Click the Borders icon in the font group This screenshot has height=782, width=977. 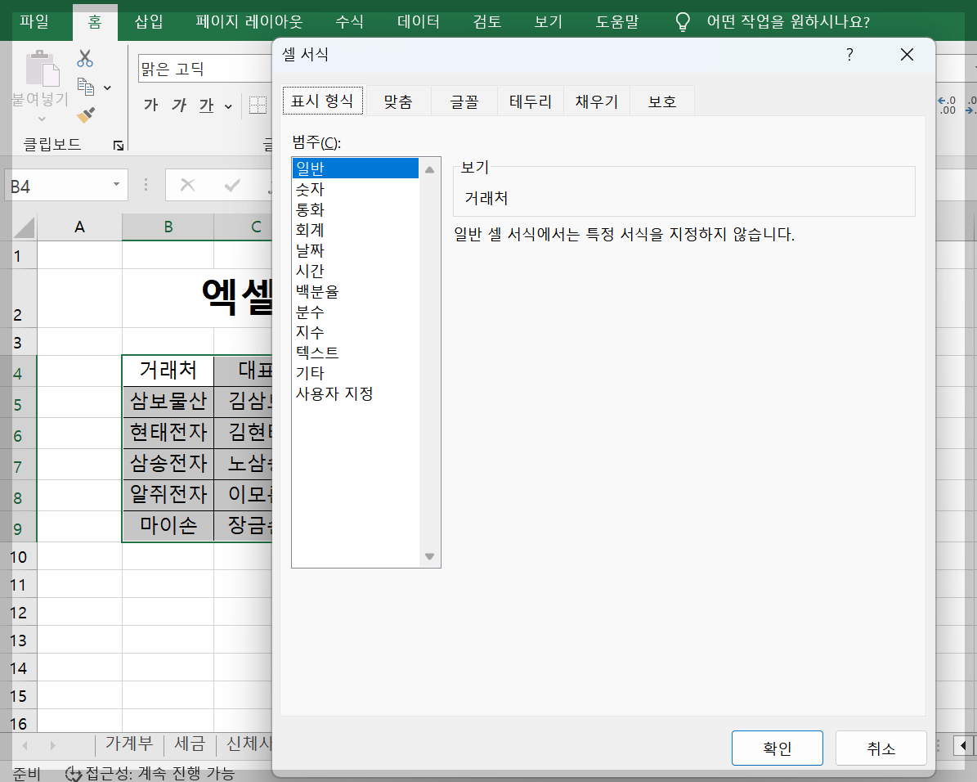tap(258, 103)
